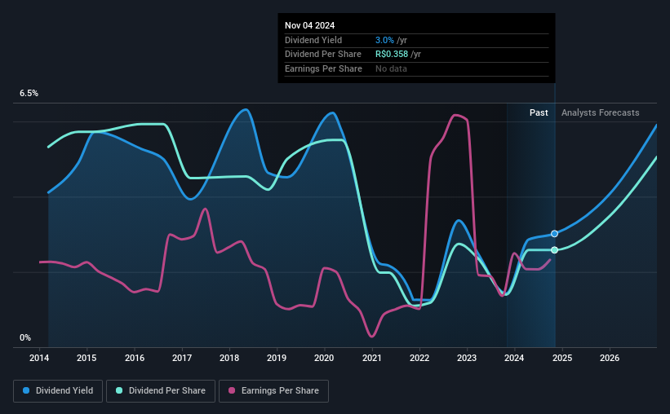
Task: Click the 'No data' earnings value
Action: coord(391,68)
